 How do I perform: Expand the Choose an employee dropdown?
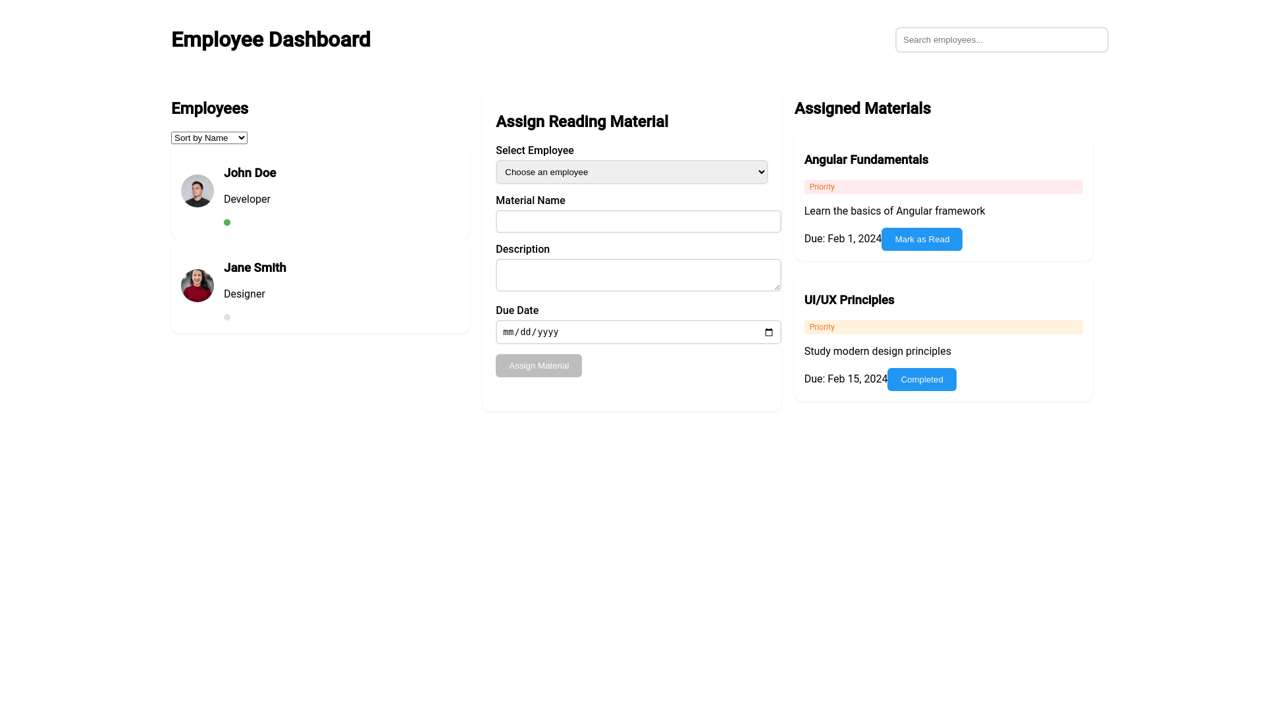click(631, 172)
